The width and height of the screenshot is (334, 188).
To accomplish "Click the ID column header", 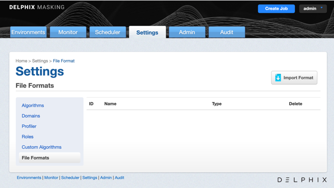I will click(91, 104).
